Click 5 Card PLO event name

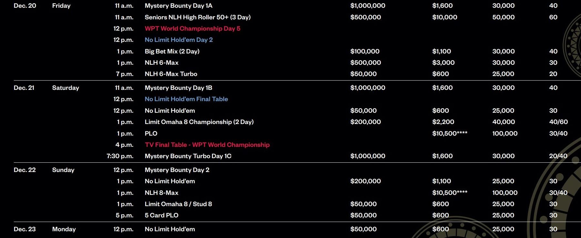tap(161, 215)
